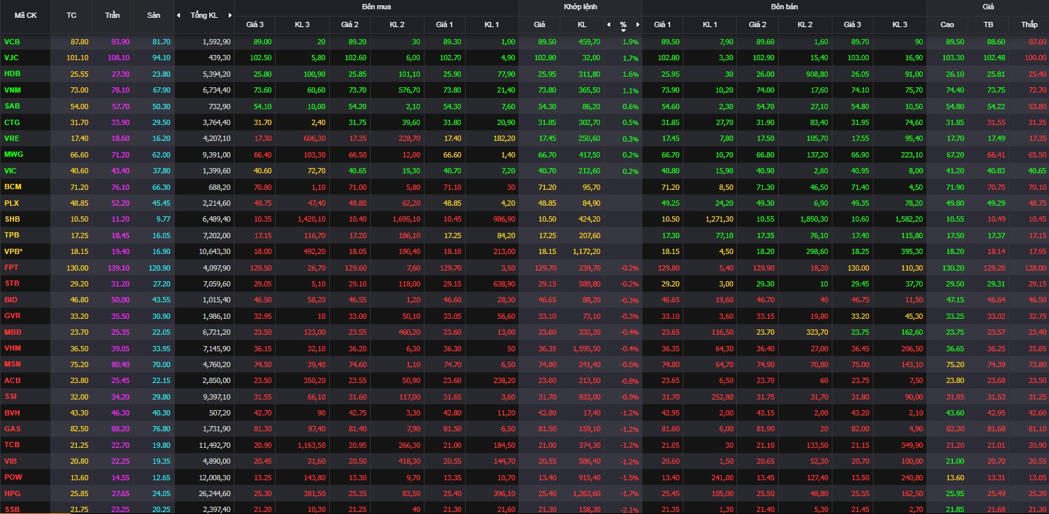Open stock symbol GAS
The height and width of the screenshot is (514, 1049).
tap(13, 429)
